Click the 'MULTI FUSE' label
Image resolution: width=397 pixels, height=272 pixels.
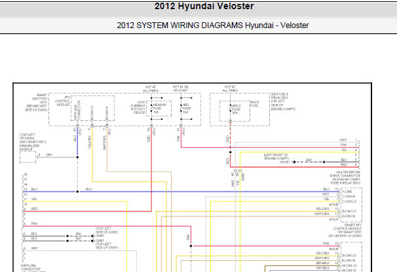254,104
